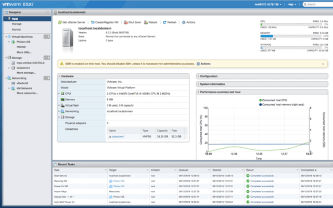This screenshot has width=333, height=208.
Task: Open More networks... in Navigator
Action: [27, 93]
